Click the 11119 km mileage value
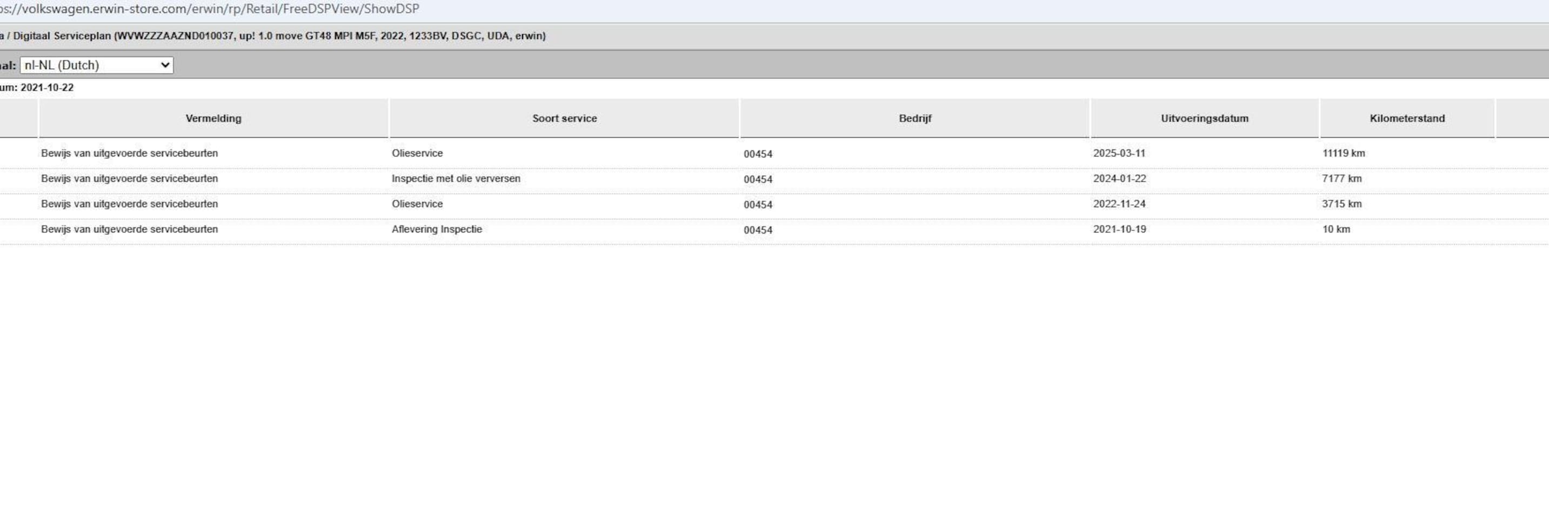This screenshot has height=518, width=1549. (x=1343, y=153)
